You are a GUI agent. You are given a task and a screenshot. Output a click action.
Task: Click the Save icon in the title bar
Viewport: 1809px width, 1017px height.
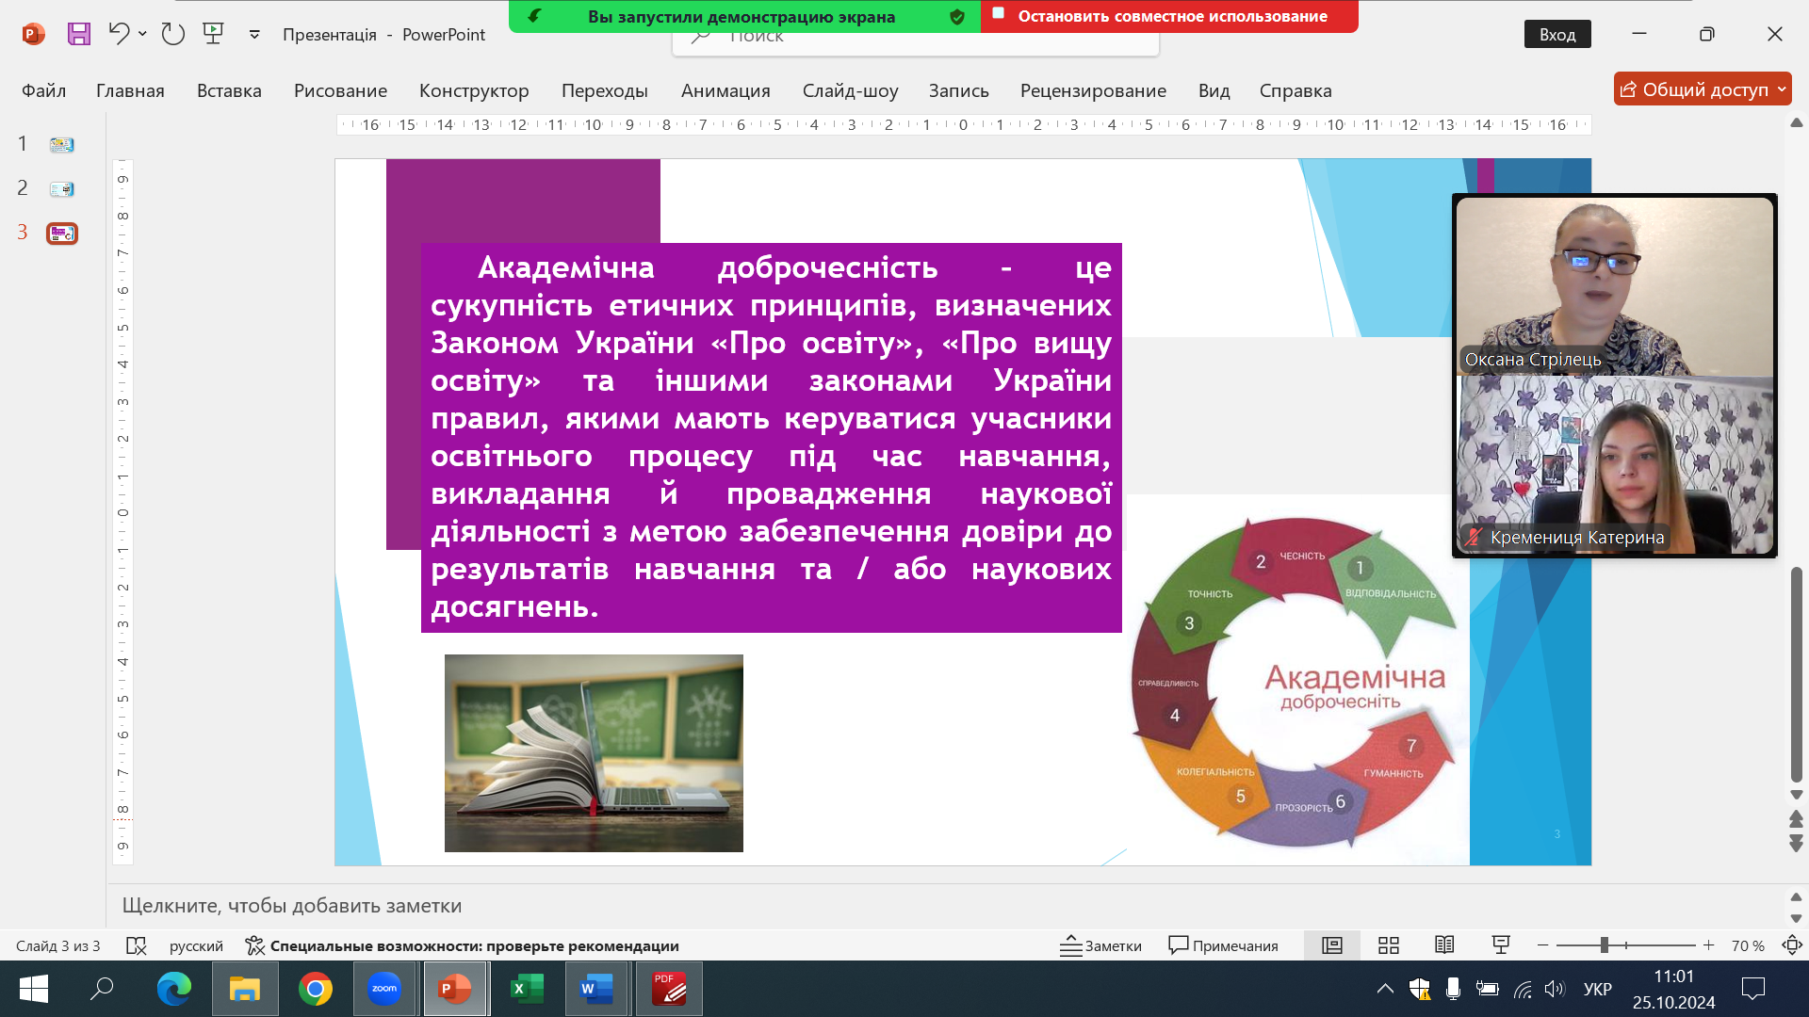click(79, 34)
